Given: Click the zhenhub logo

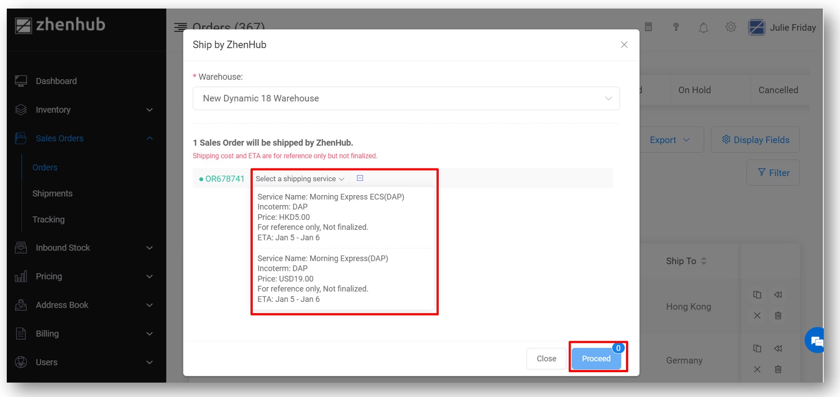Looking at the screenshot, I should [60, 25].
